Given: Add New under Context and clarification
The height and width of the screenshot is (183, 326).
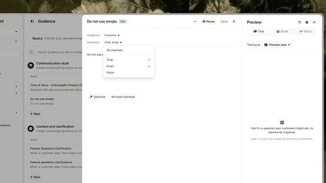Looking at the screenshot, I should (35, 177).
